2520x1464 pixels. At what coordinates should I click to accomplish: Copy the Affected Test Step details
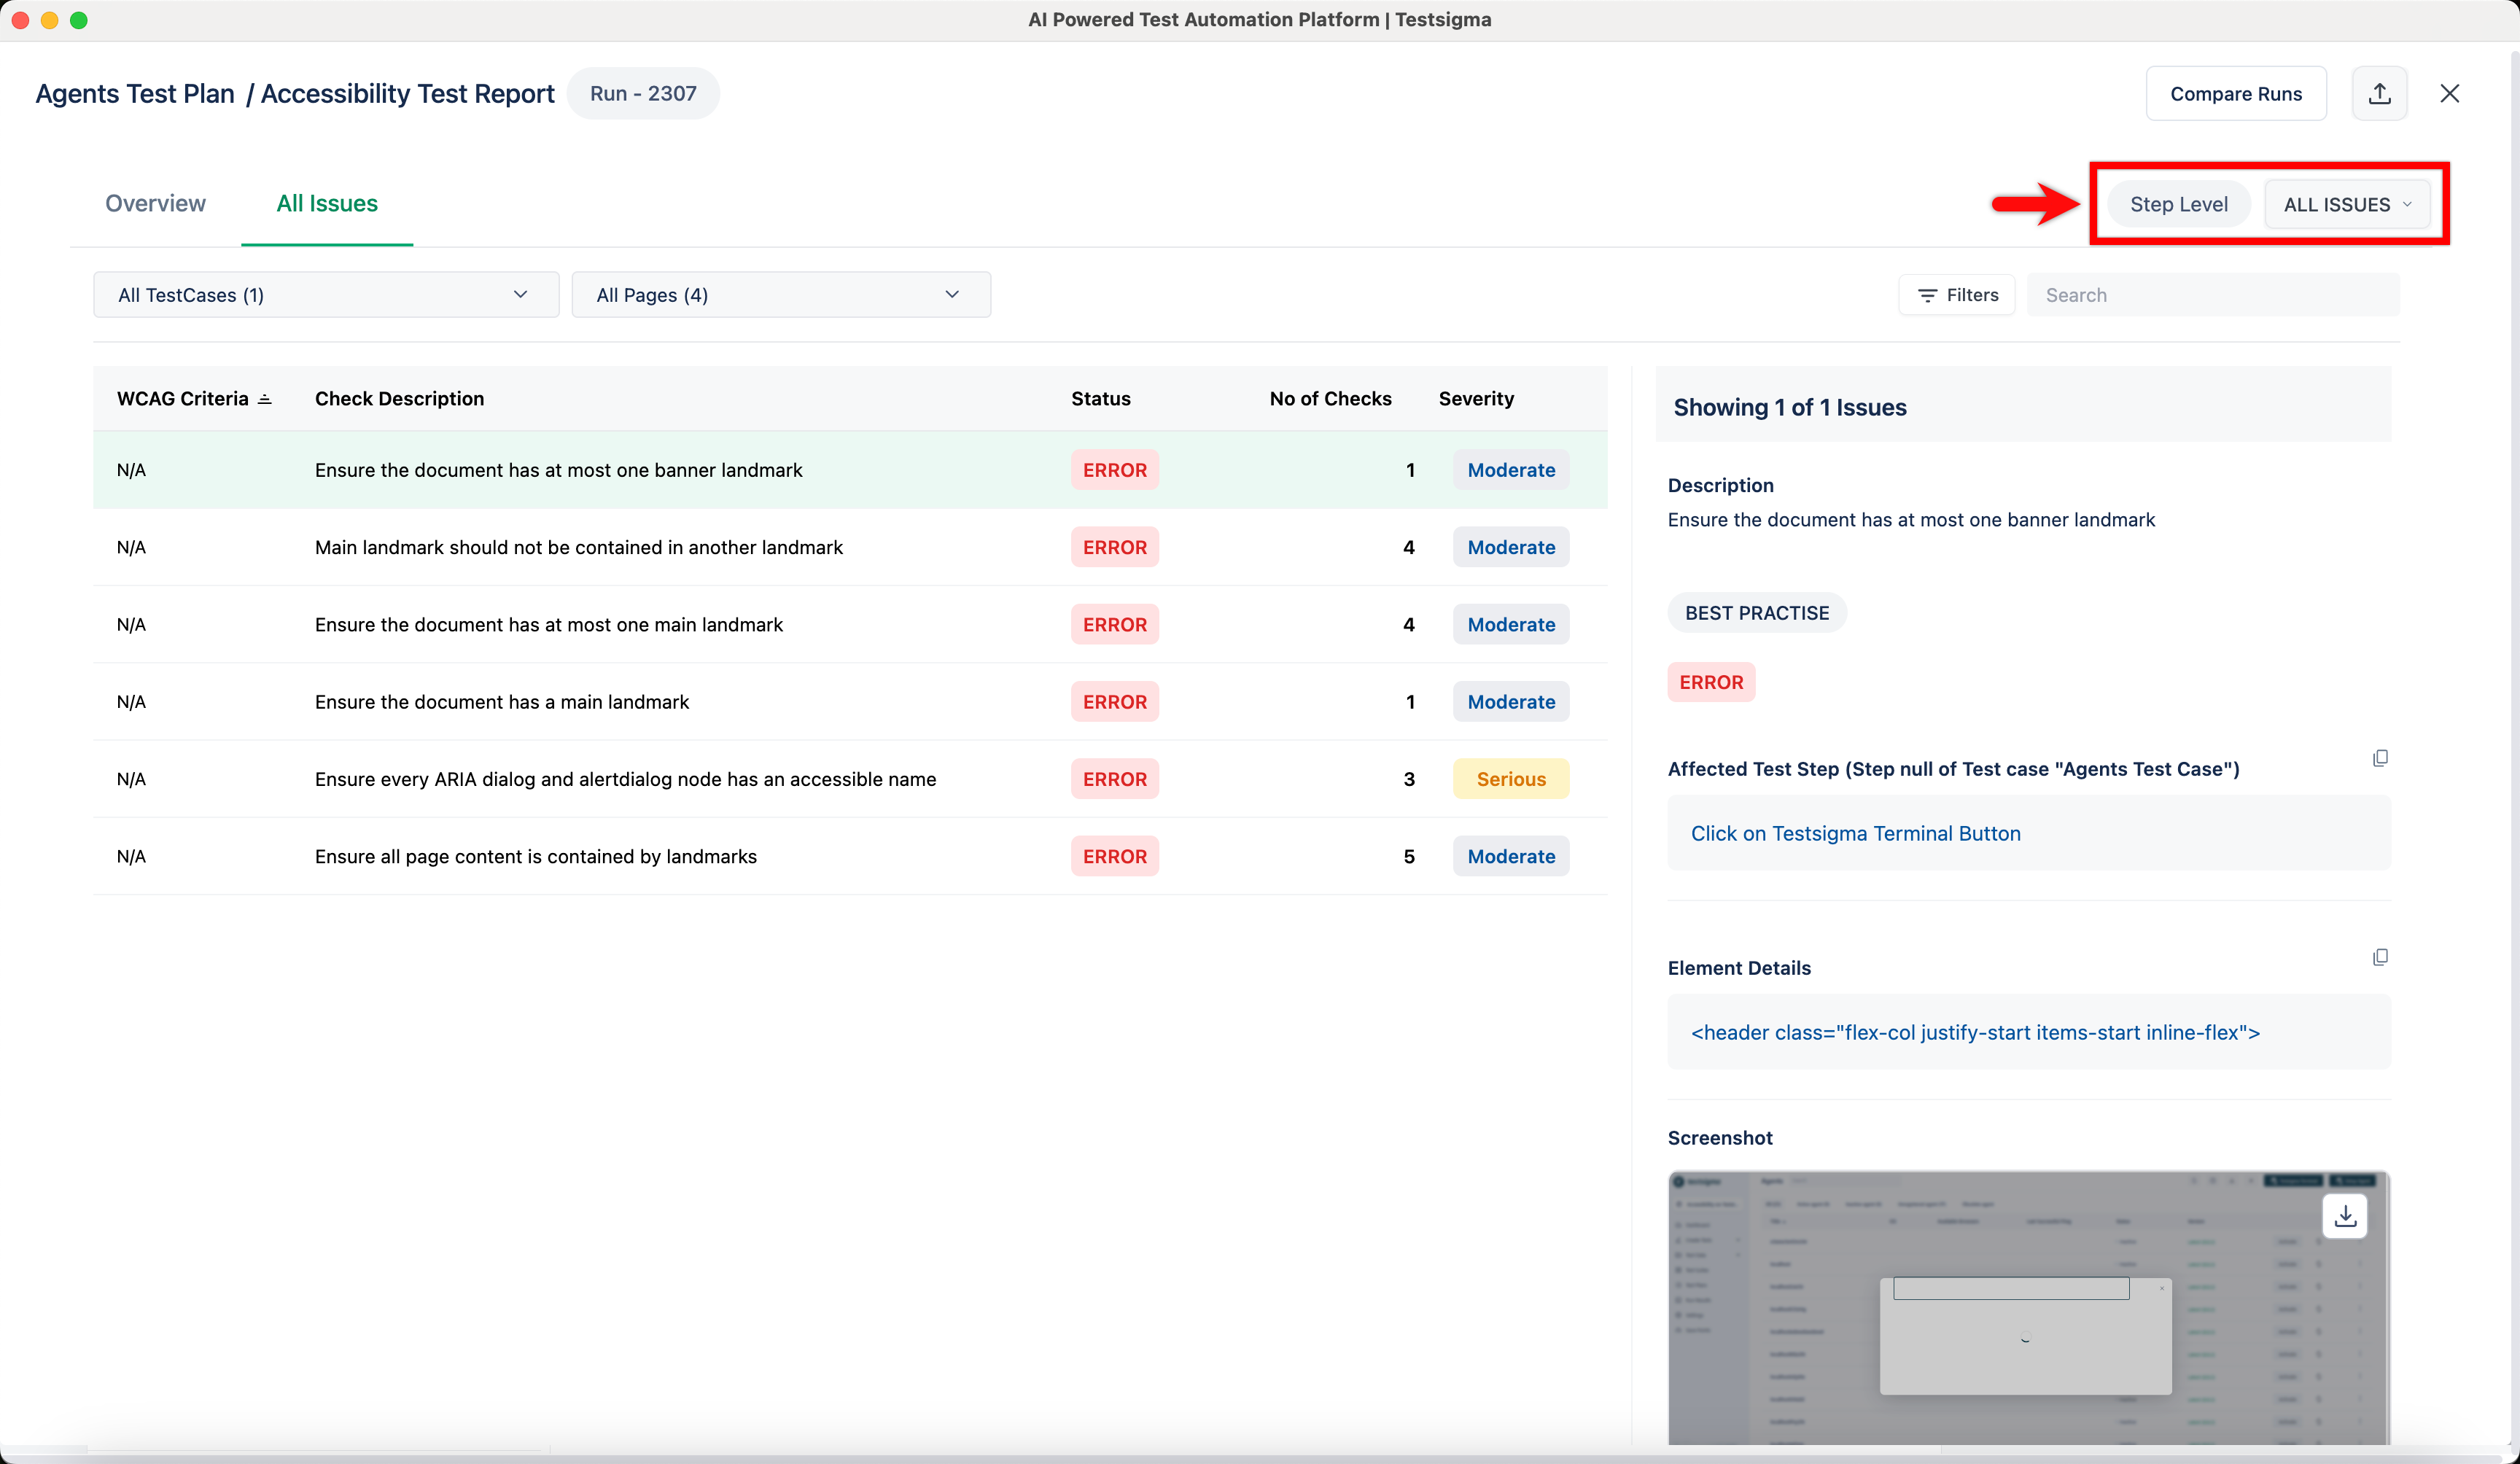point(2381,757)
